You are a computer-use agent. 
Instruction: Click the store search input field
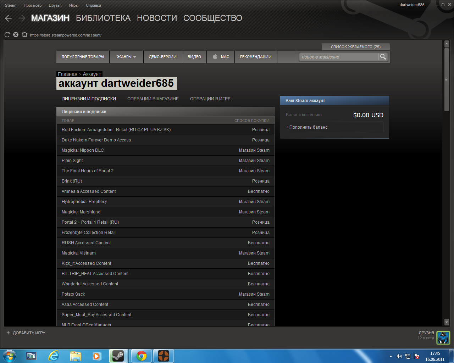pos(339,57)
